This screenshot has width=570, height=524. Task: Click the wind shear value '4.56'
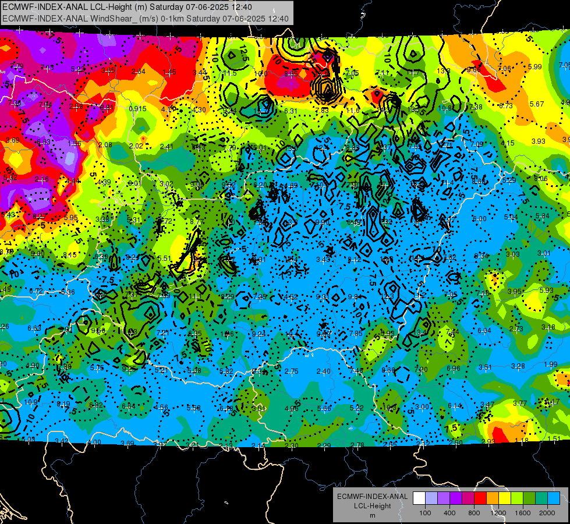[161, 408]
